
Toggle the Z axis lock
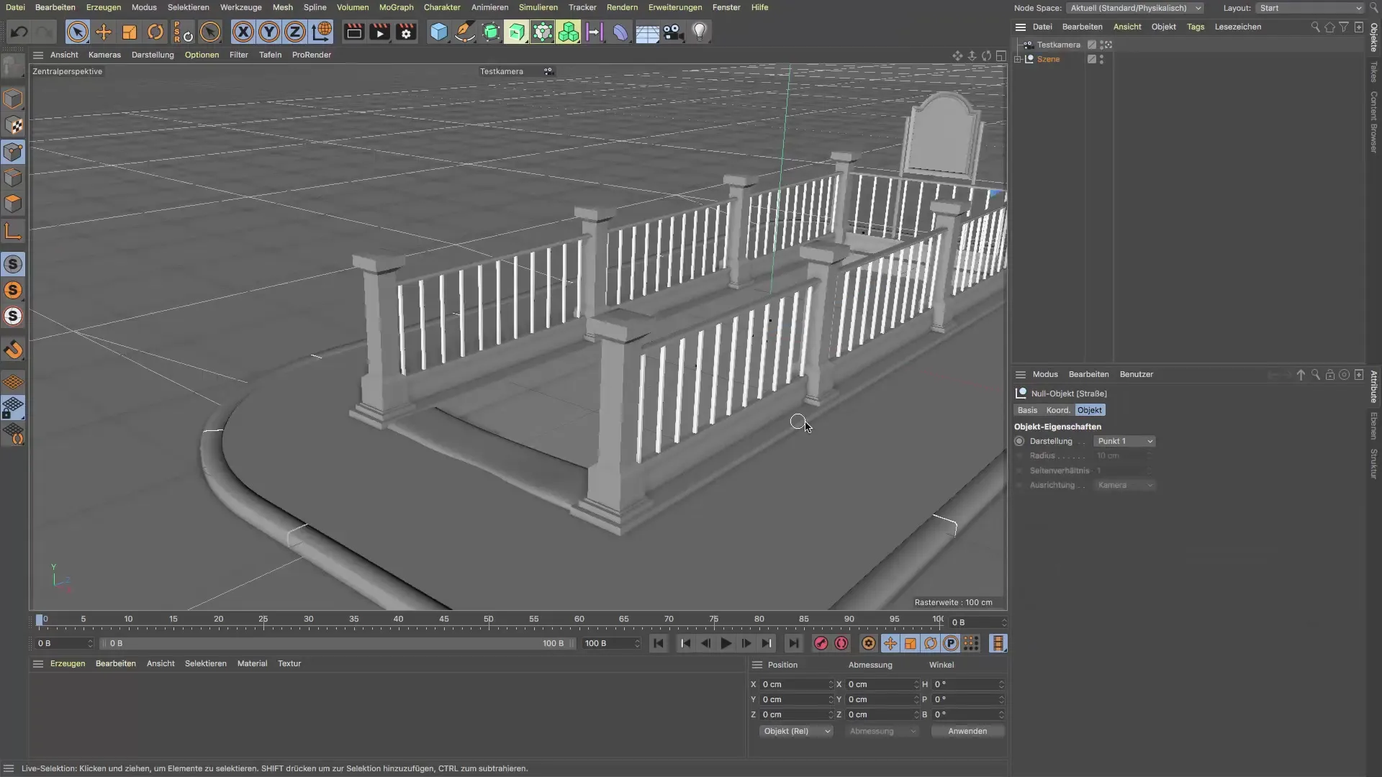coord(295,32)
